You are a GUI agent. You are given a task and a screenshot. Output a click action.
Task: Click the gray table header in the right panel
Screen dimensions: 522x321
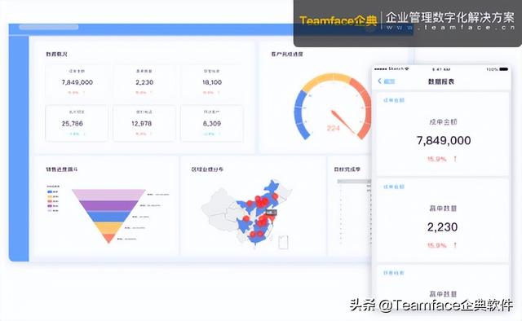pos(354,182)
